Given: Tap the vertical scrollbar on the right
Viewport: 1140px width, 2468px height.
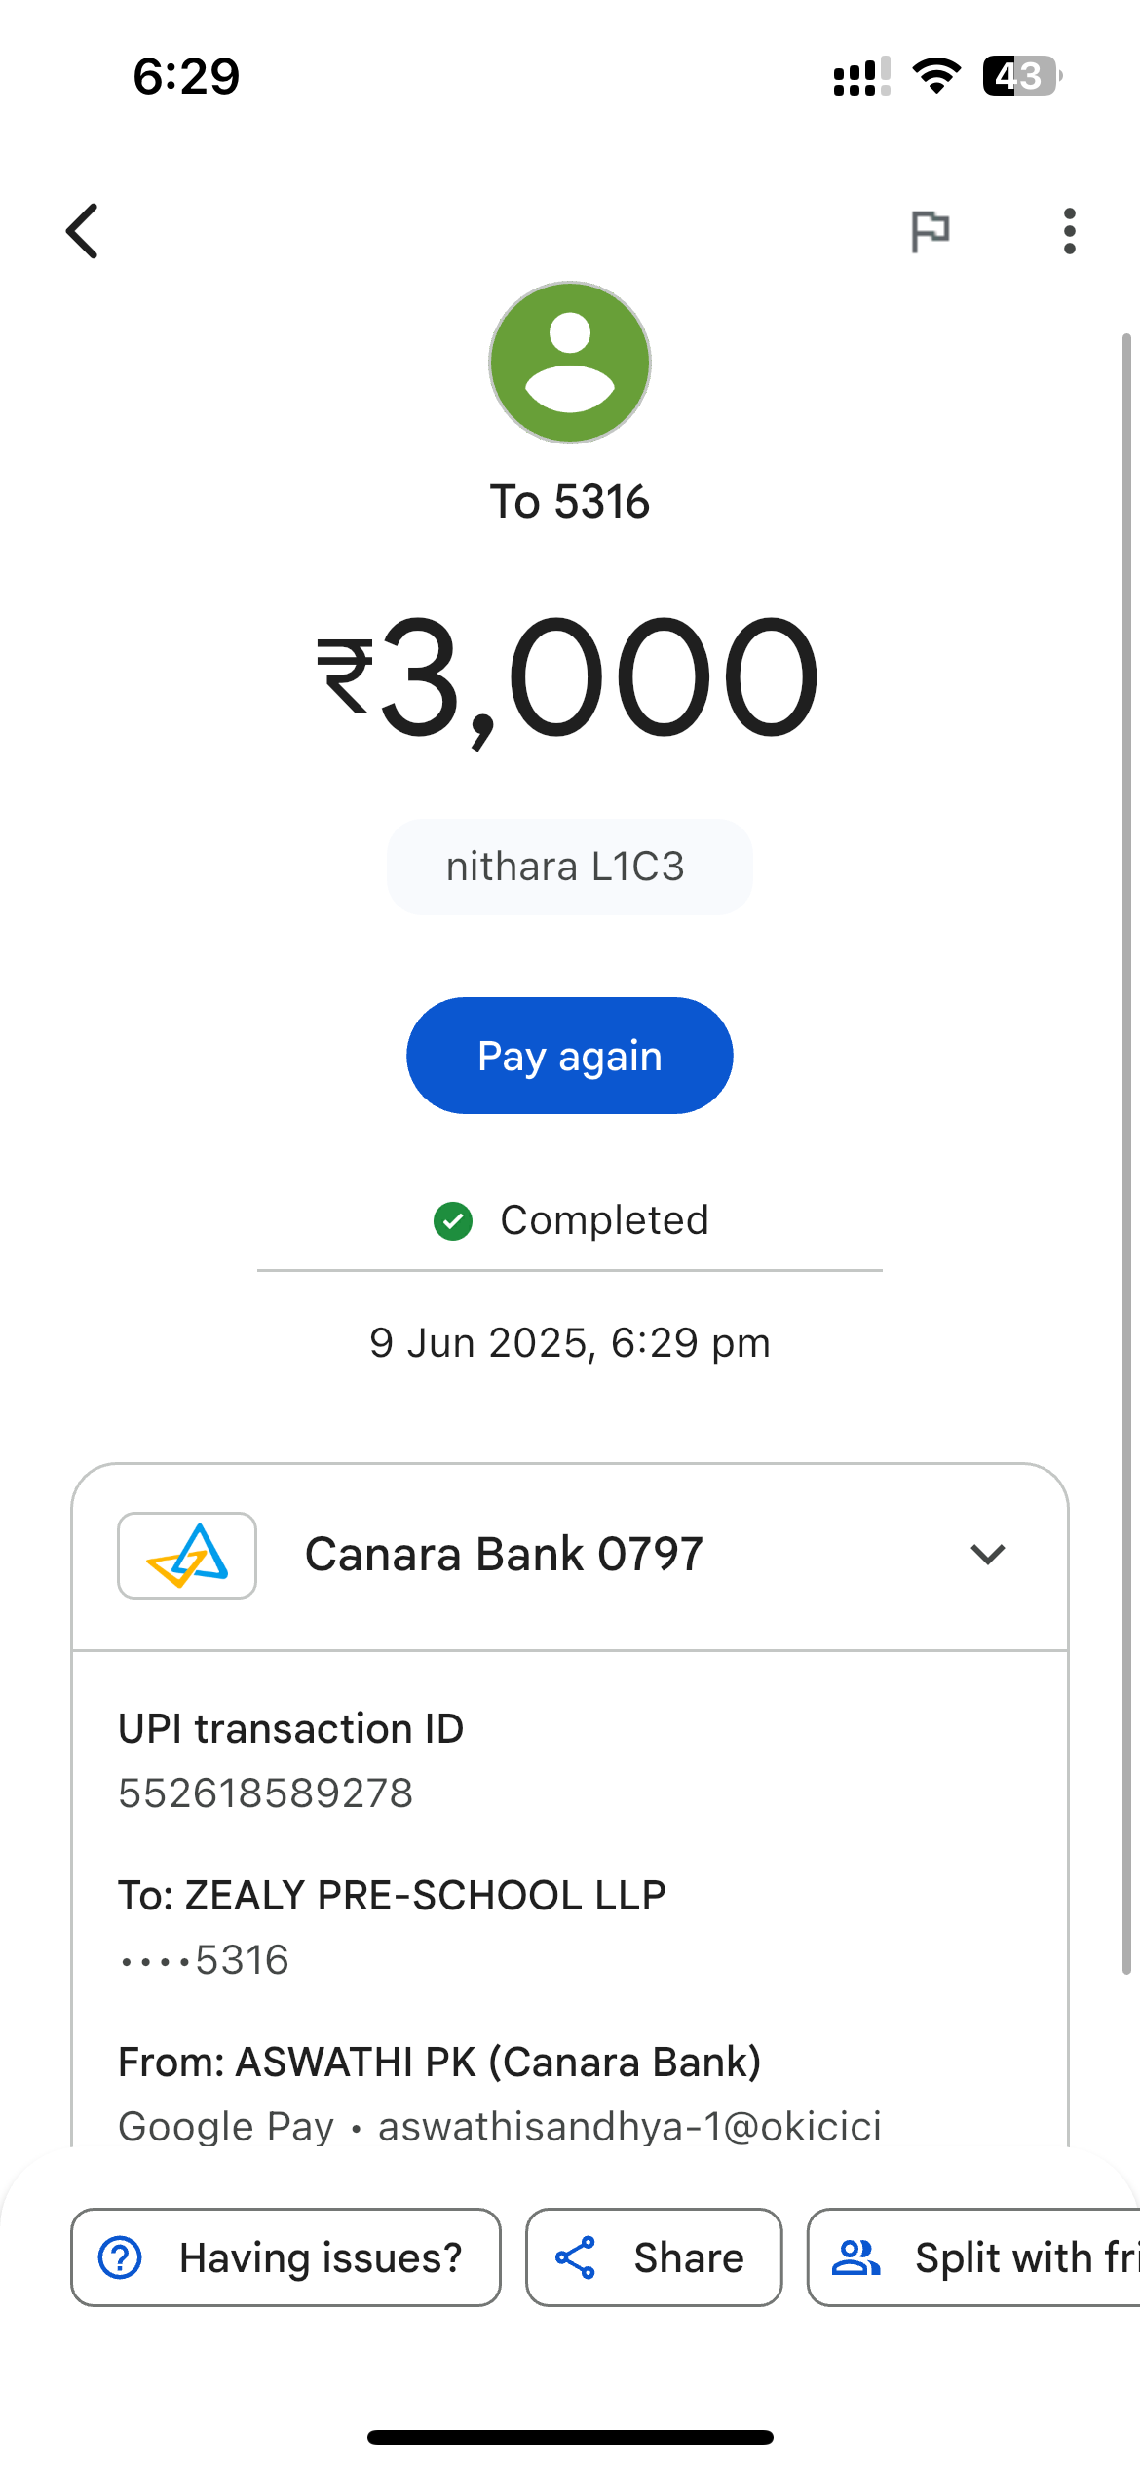Looking at the screenshot, I should 1126,1150.
